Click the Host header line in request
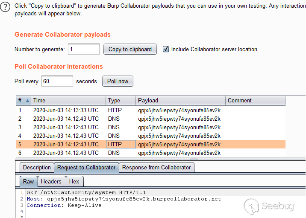The width and height of the screenshot is (306, 218). tap(124, 199)
